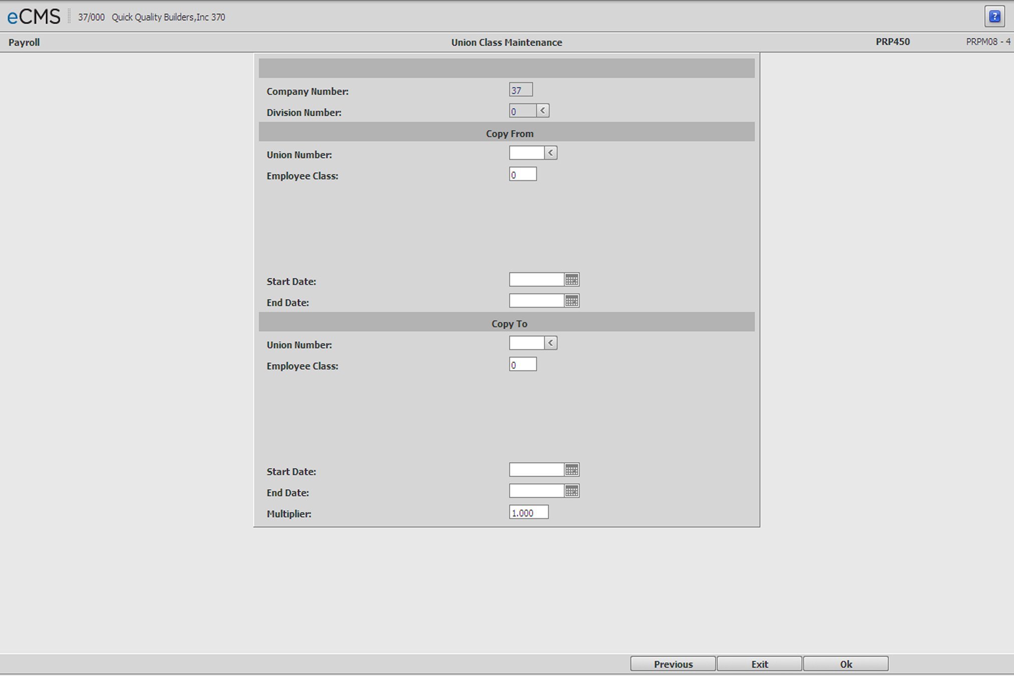Click the Multiplier input field
Image resolution: width=1014 pixels, height=676 pixels.
(x=528, y=512)
